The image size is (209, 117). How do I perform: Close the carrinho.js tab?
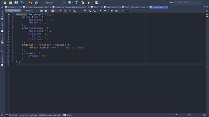pos(21,7)
